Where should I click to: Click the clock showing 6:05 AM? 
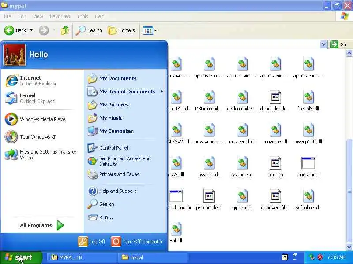click(x=337, y=257)
